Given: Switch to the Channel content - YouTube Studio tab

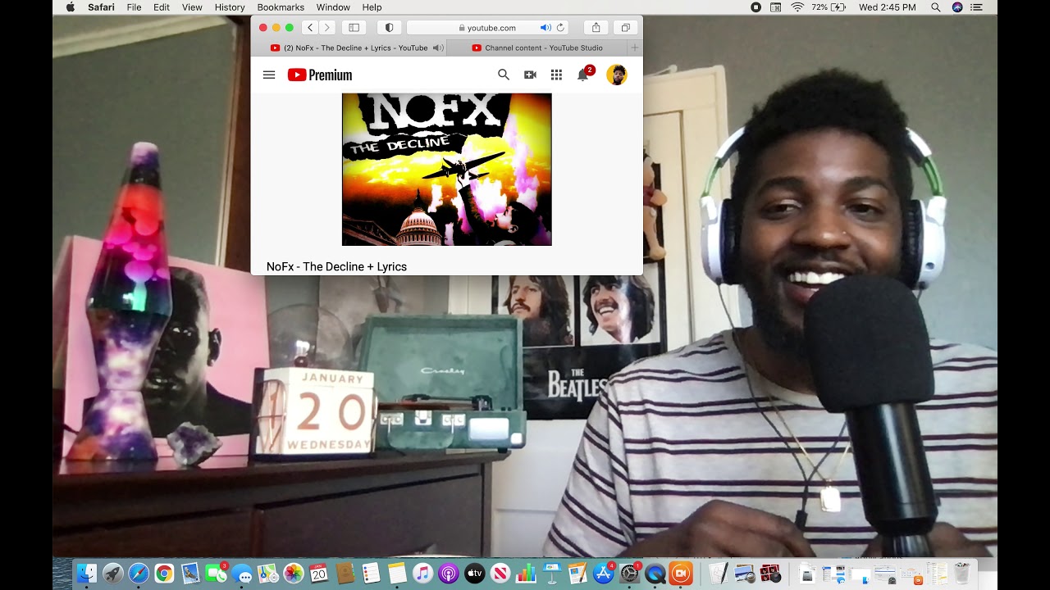Looking at the screenshot, I should (537, 48).
